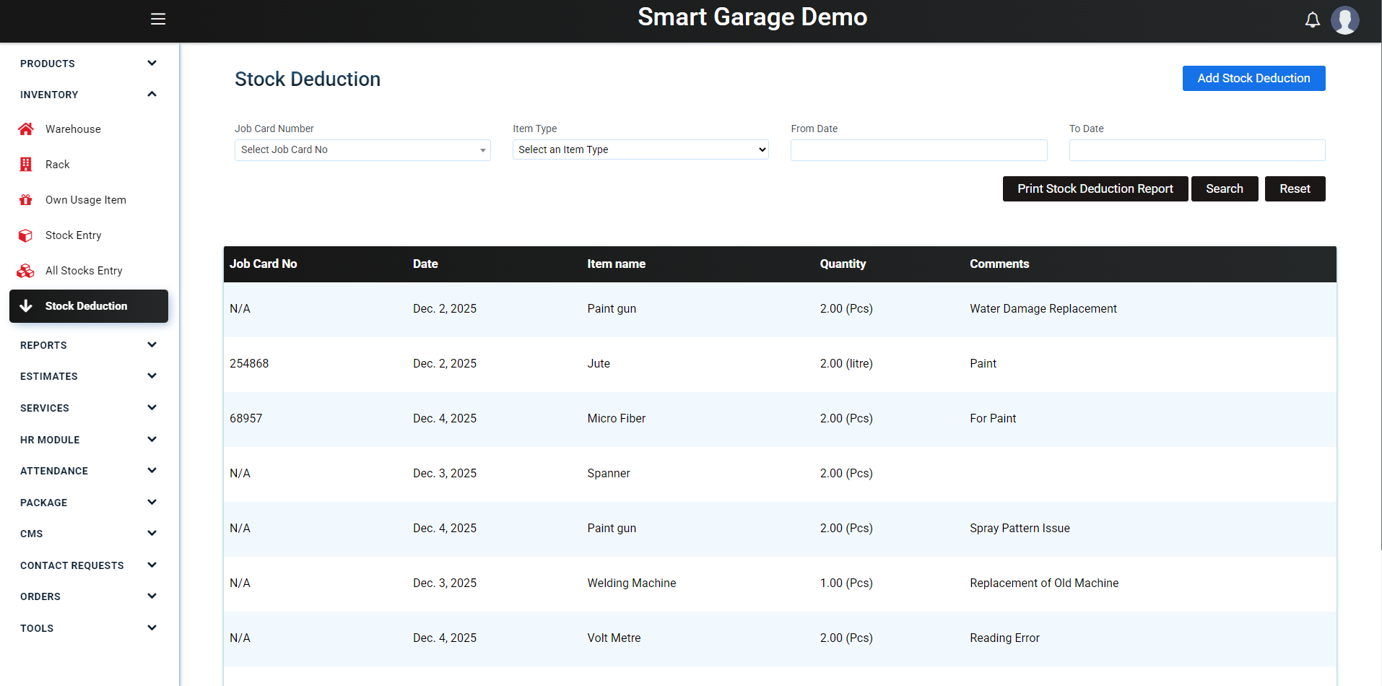Click the From Date input field
The height and width of the screenshot is (686, 1382).
coord(918,150)
